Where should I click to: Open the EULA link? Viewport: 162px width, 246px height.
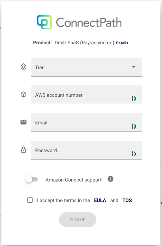pyautogui.click(x=100, y=200)
